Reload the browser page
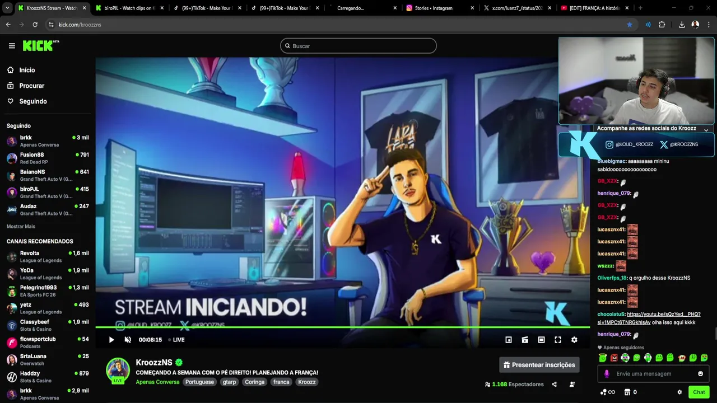 coord(35,25)
